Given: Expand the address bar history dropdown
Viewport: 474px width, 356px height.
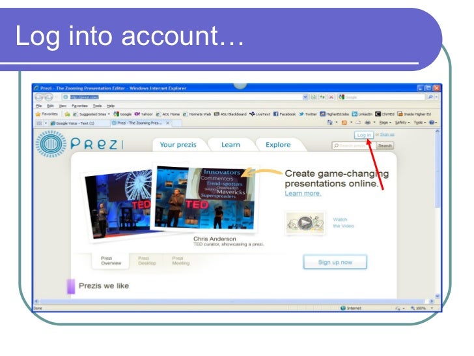Looking at the screenshot, I should tap(305, 97).
